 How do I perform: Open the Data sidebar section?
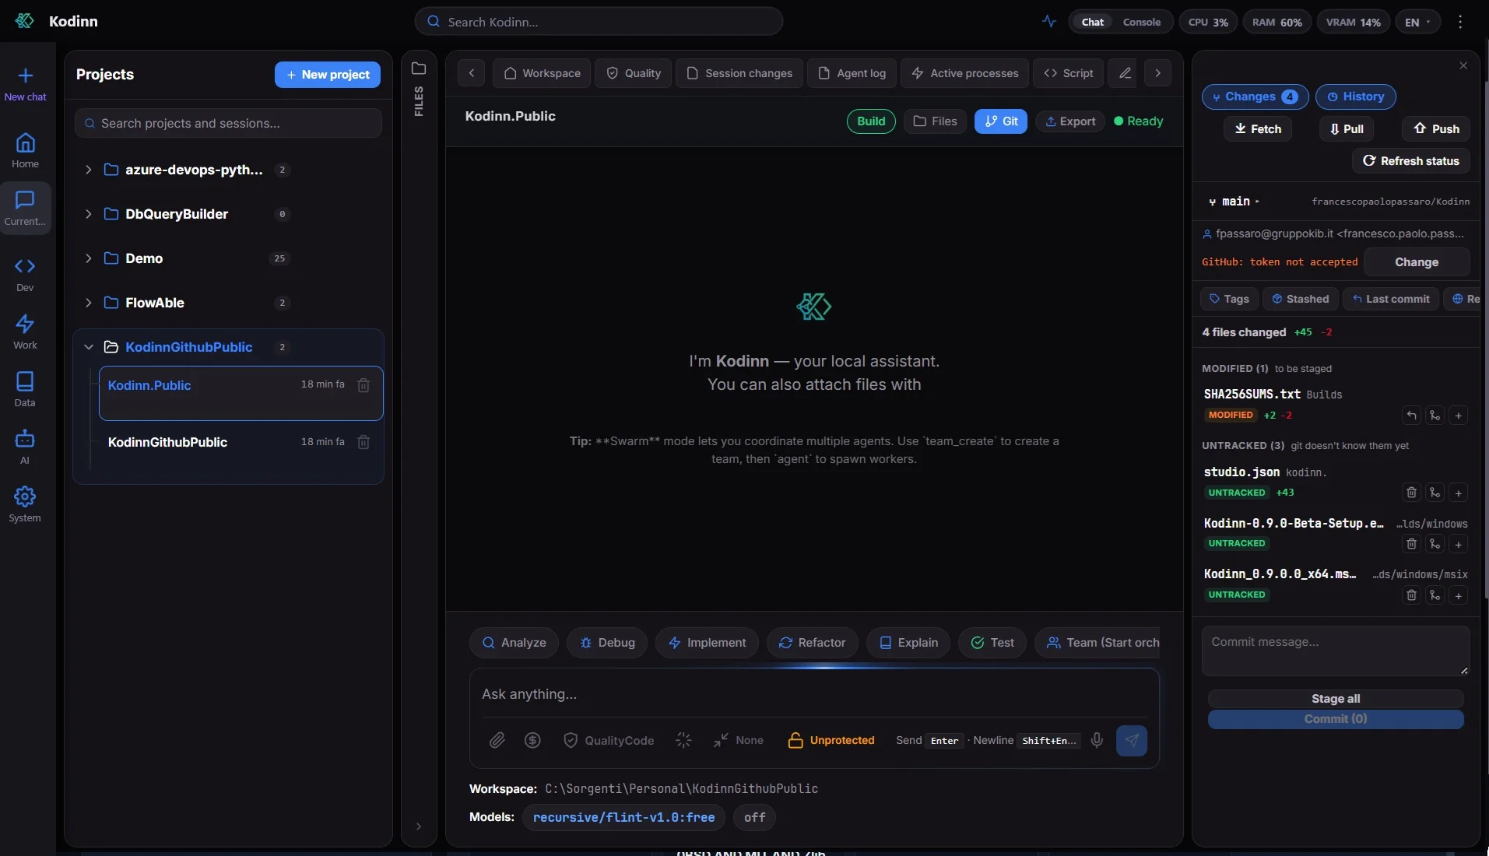(25, 389)
